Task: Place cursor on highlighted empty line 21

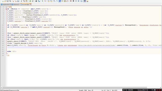Action: coord(84,47)
